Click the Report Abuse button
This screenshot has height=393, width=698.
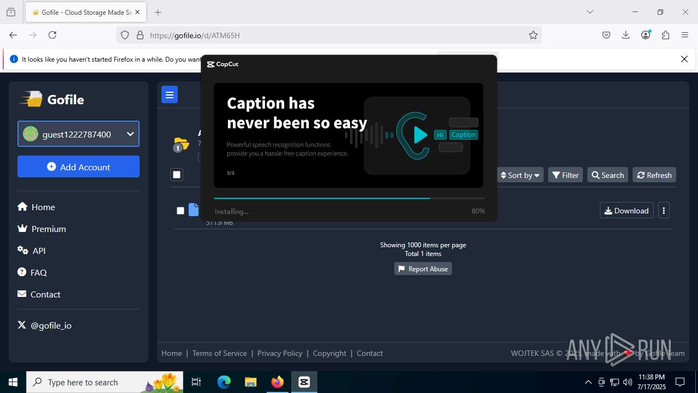[423, 269]
